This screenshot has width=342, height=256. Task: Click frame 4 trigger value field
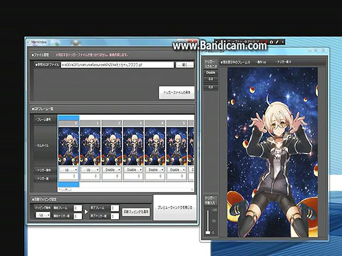(x=155, y=176)
